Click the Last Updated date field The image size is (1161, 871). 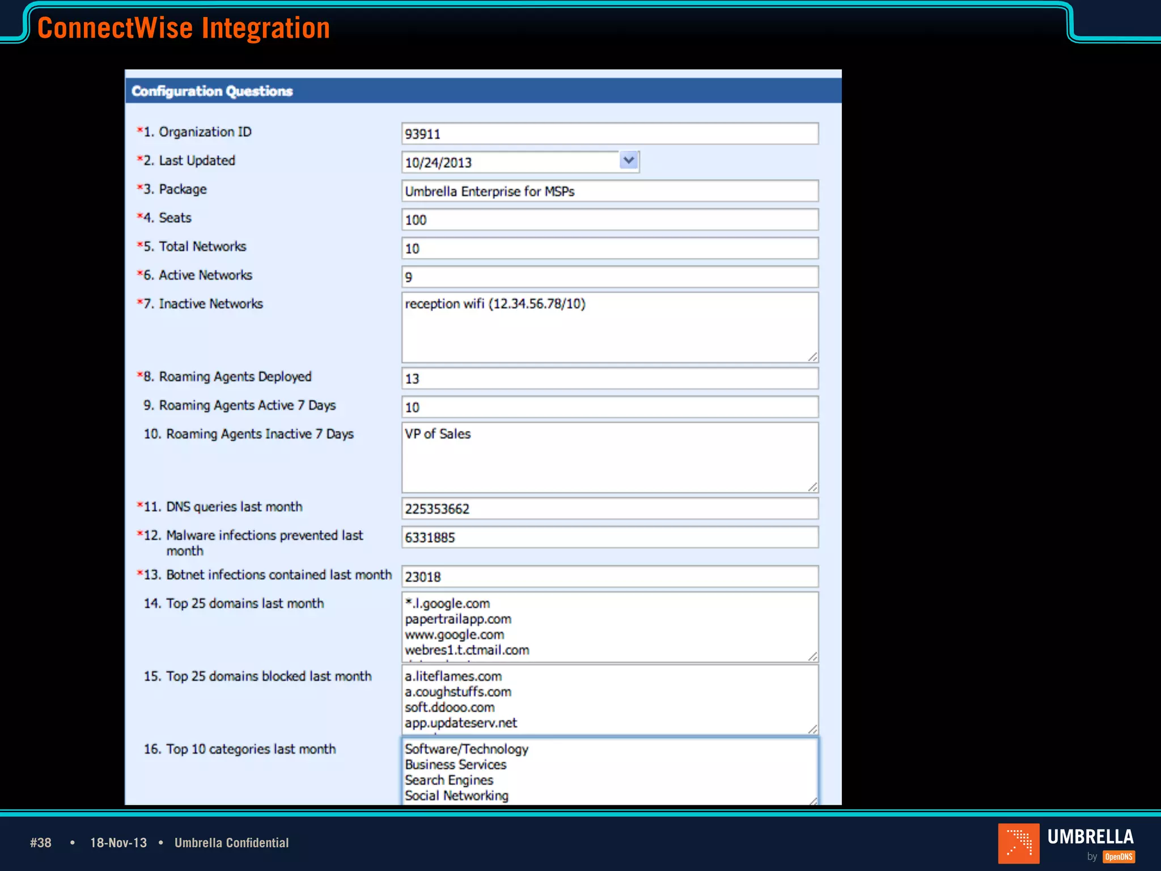(x=510, y=162)
